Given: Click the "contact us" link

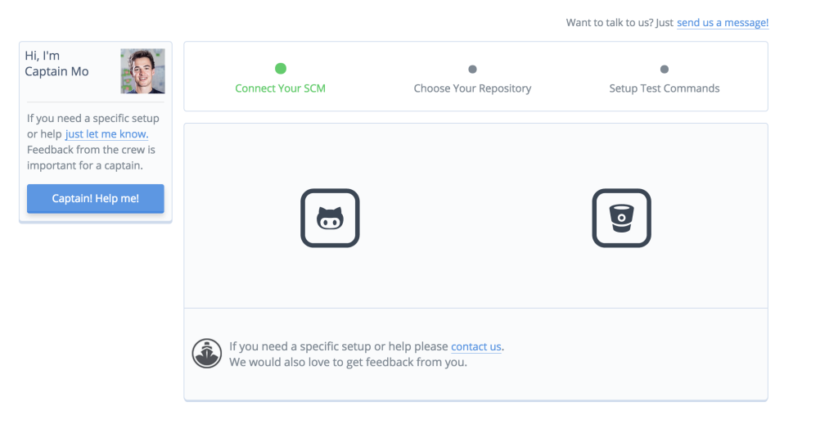Looking at the screenshot, I should (475, 347).
